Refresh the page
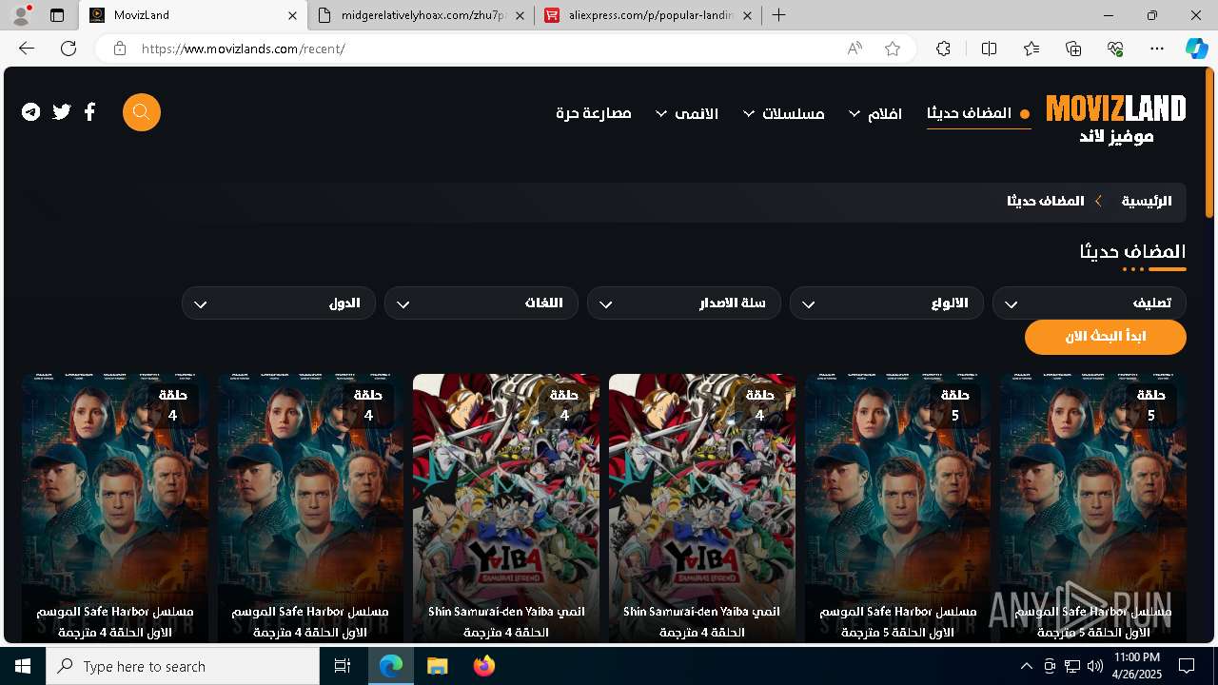 point(69,49)
